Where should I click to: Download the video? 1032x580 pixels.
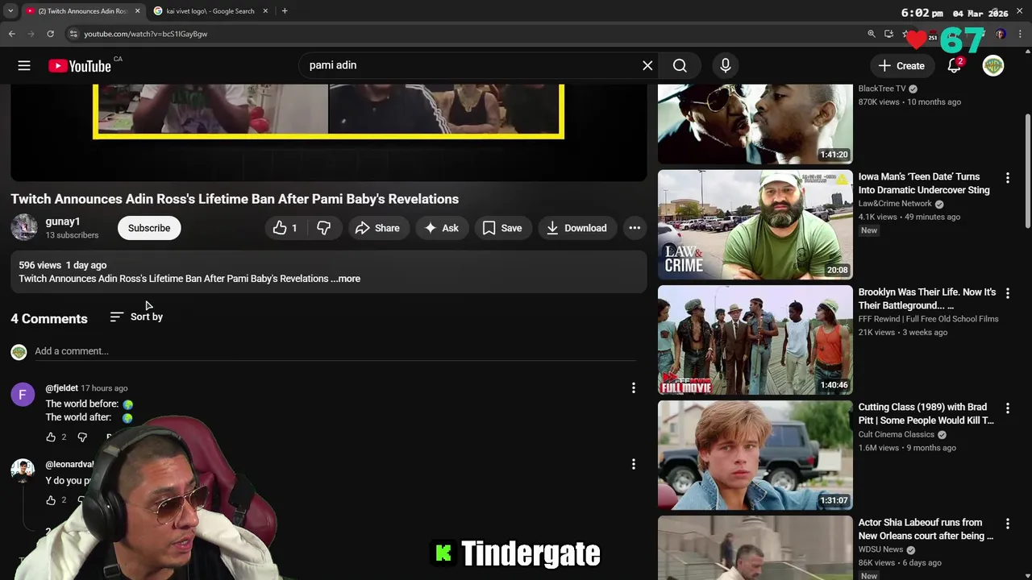[x=576, y=228]
